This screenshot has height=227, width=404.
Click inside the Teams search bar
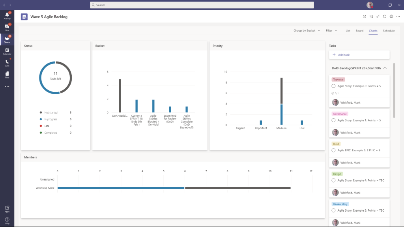coord(202,5)
